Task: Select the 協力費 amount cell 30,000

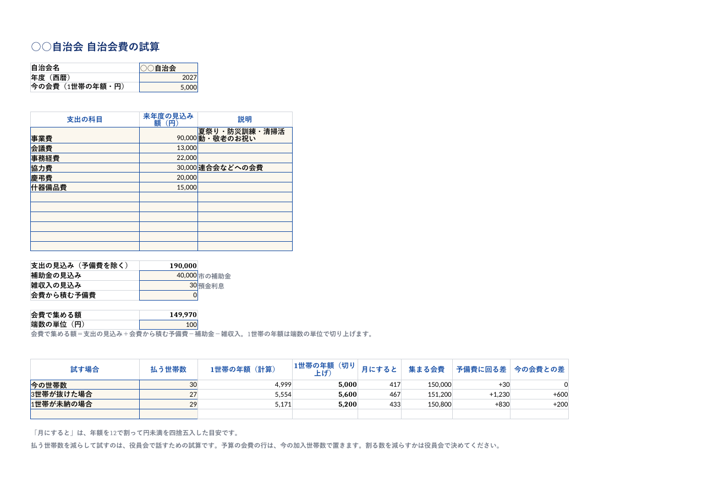Action: click(x=168, y=168)
